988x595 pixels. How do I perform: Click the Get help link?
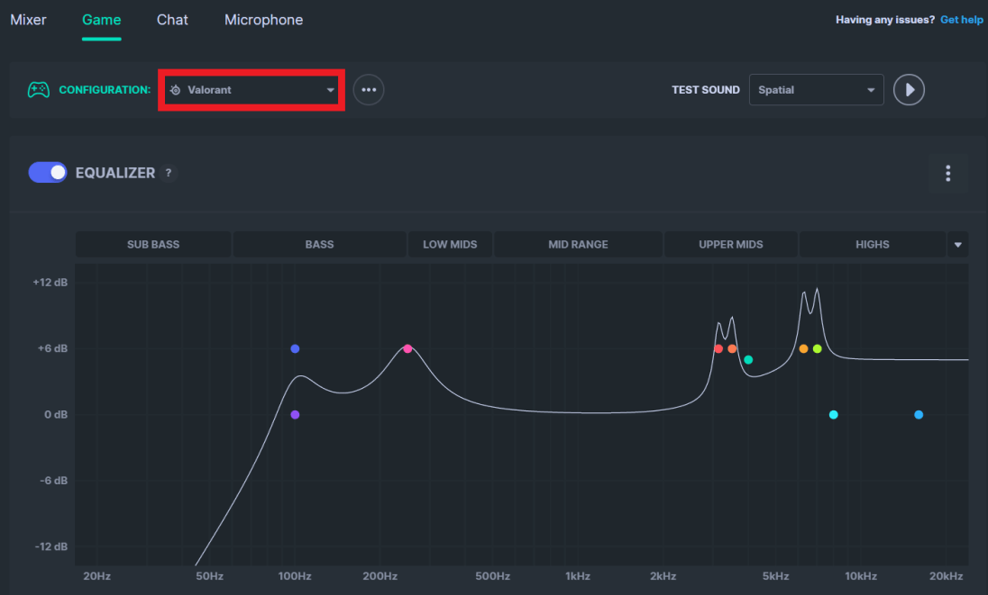[961, 19]
